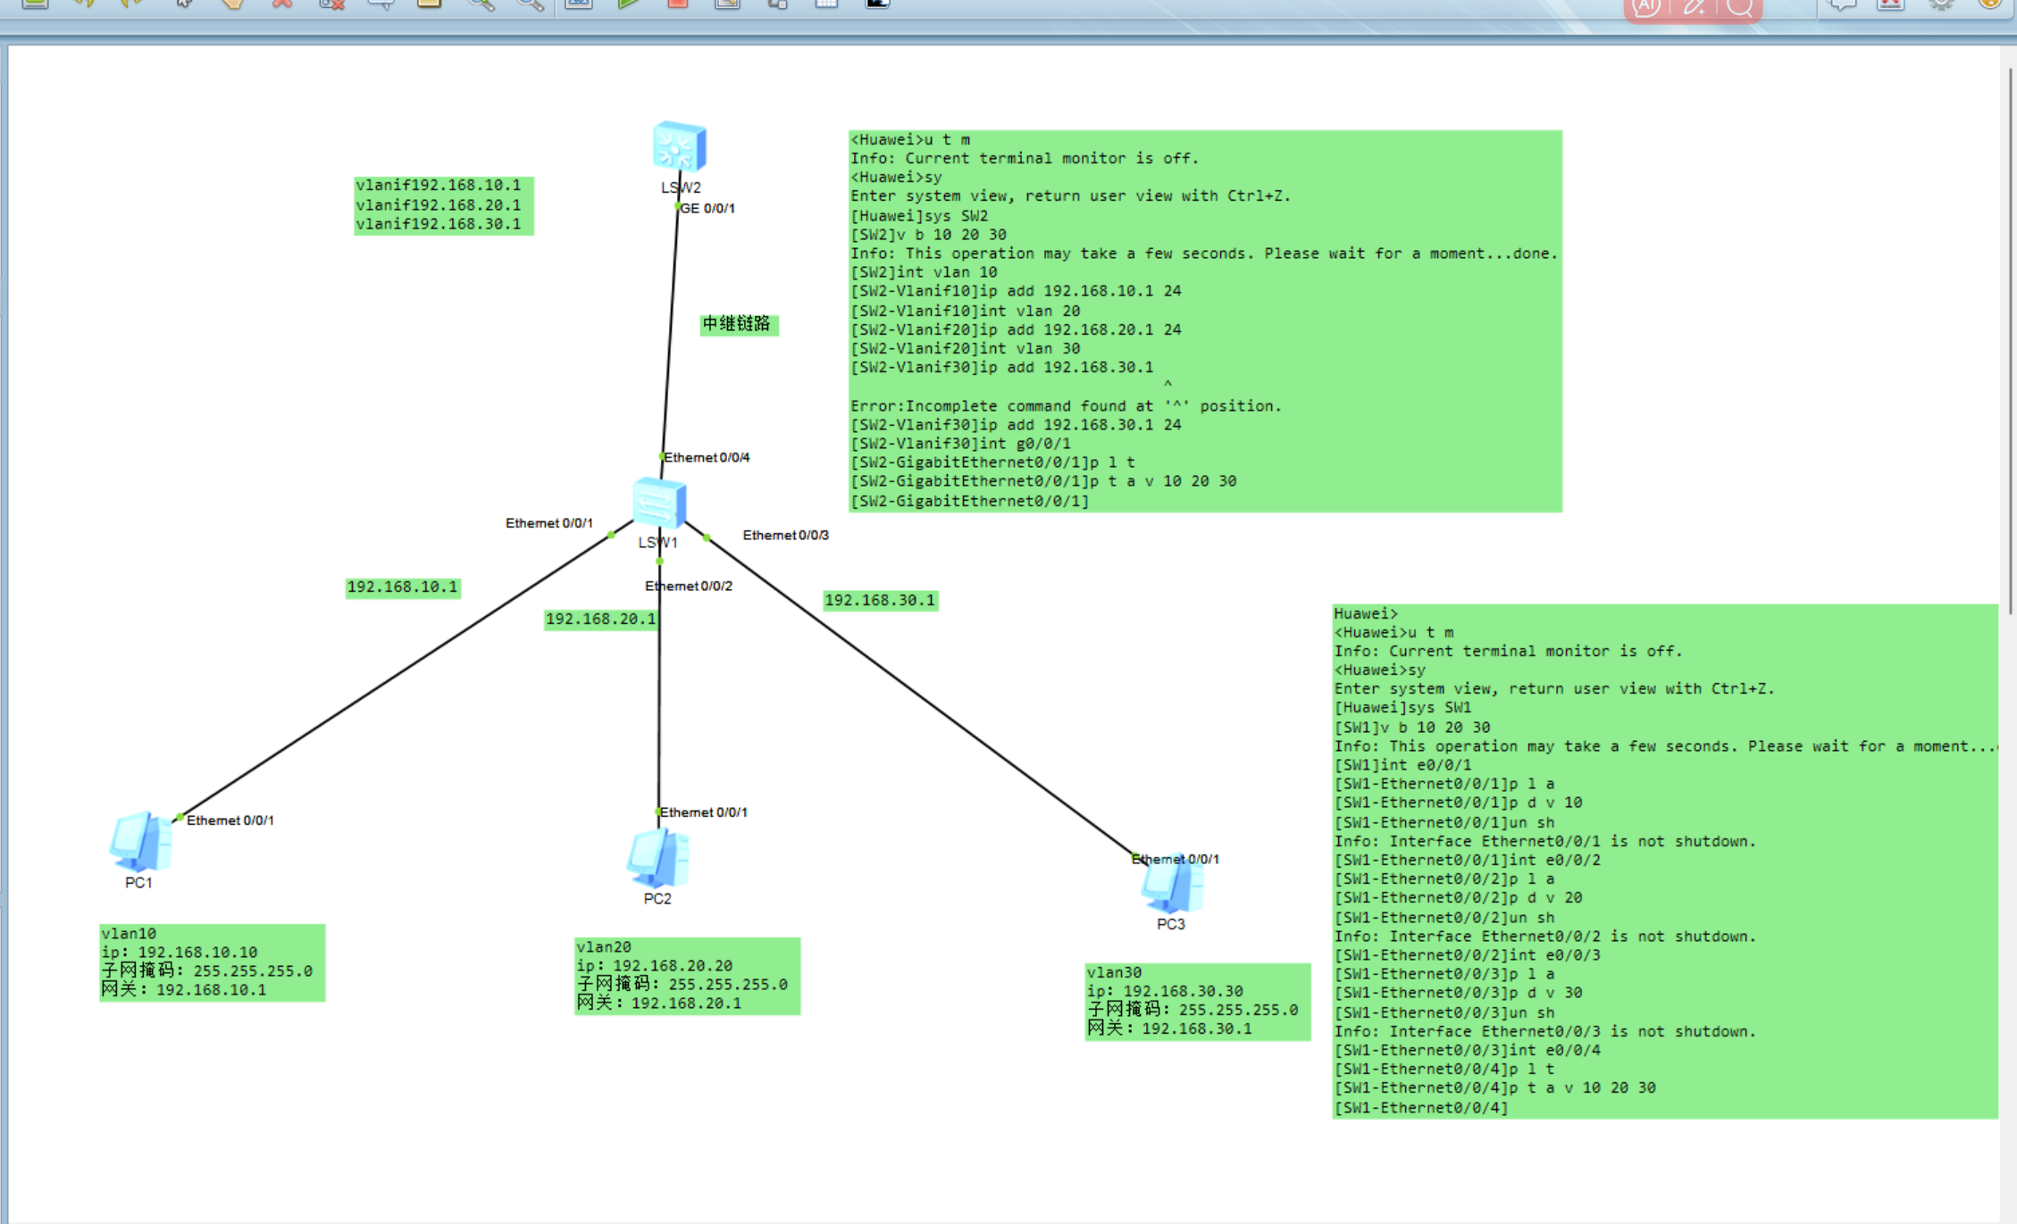Click the PC1 computer icon

click(x=140, y=841)
